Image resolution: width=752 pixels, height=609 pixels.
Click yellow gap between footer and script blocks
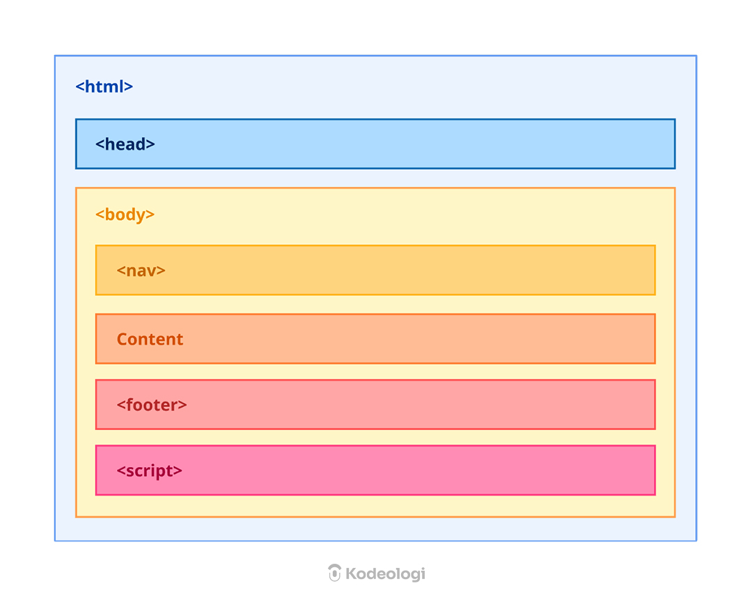tap(375, 437)
